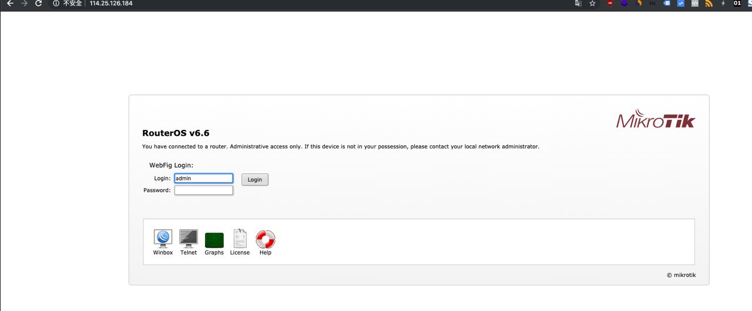Open the Winbox download icon

(x=163, y=238)
